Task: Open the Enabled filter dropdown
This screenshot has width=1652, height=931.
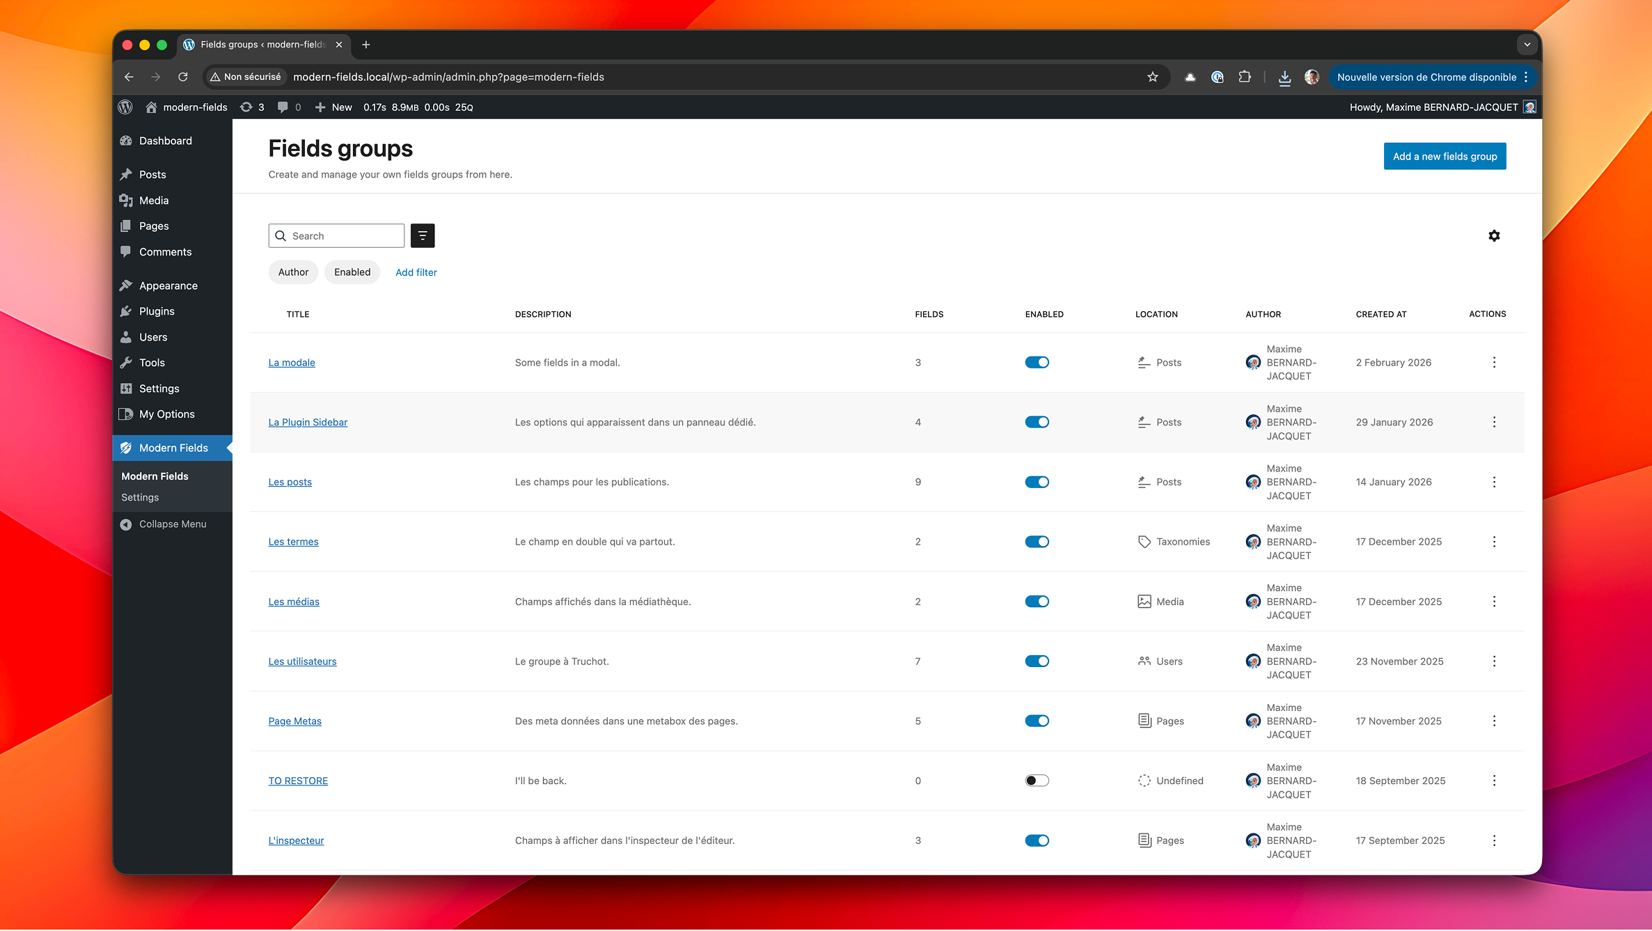Action: coord(352,272)
